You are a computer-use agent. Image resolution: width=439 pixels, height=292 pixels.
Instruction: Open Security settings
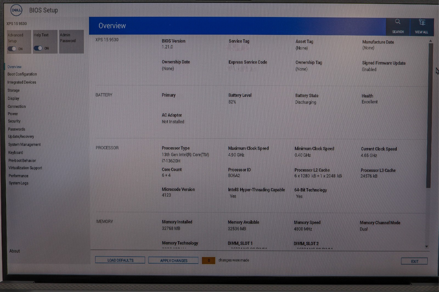(14, 121)
